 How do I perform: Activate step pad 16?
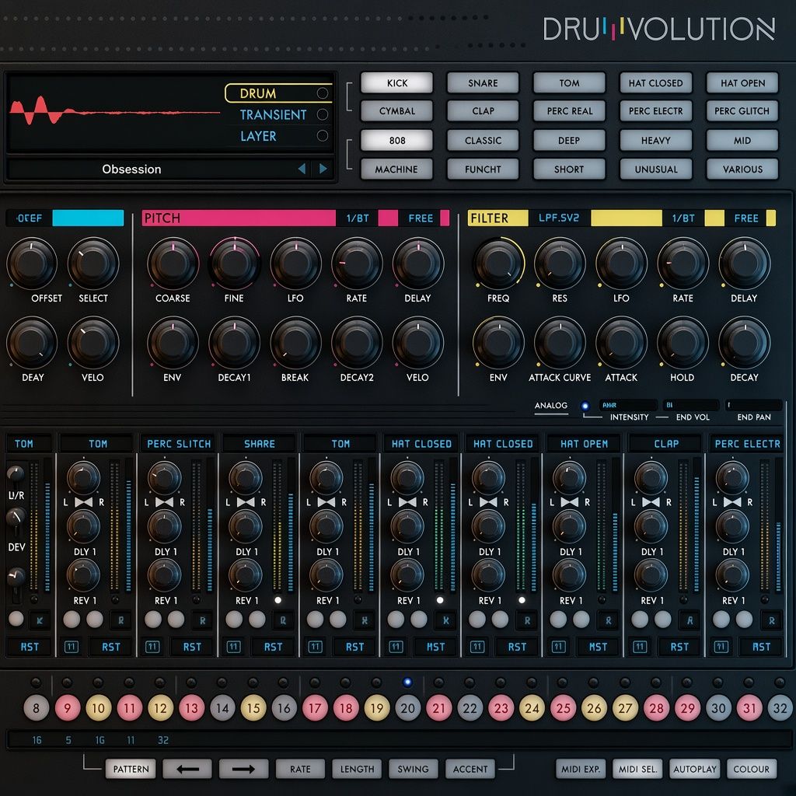coord(284,707)
